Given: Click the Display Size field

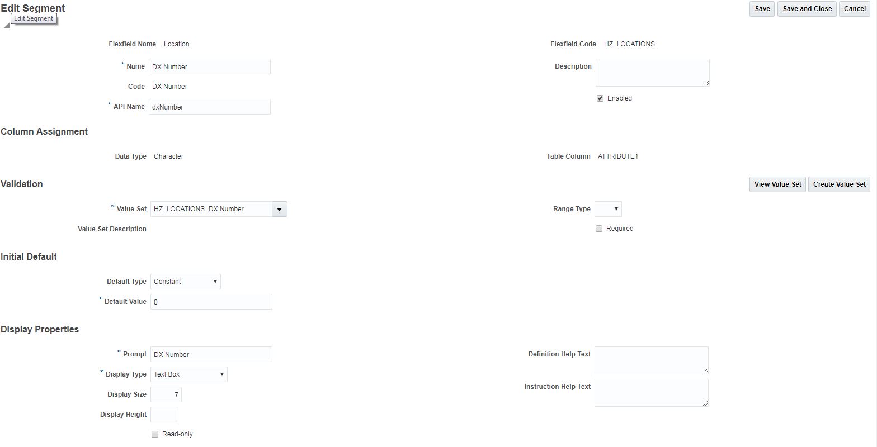Looking at the screenshot, I should point(166,394).
